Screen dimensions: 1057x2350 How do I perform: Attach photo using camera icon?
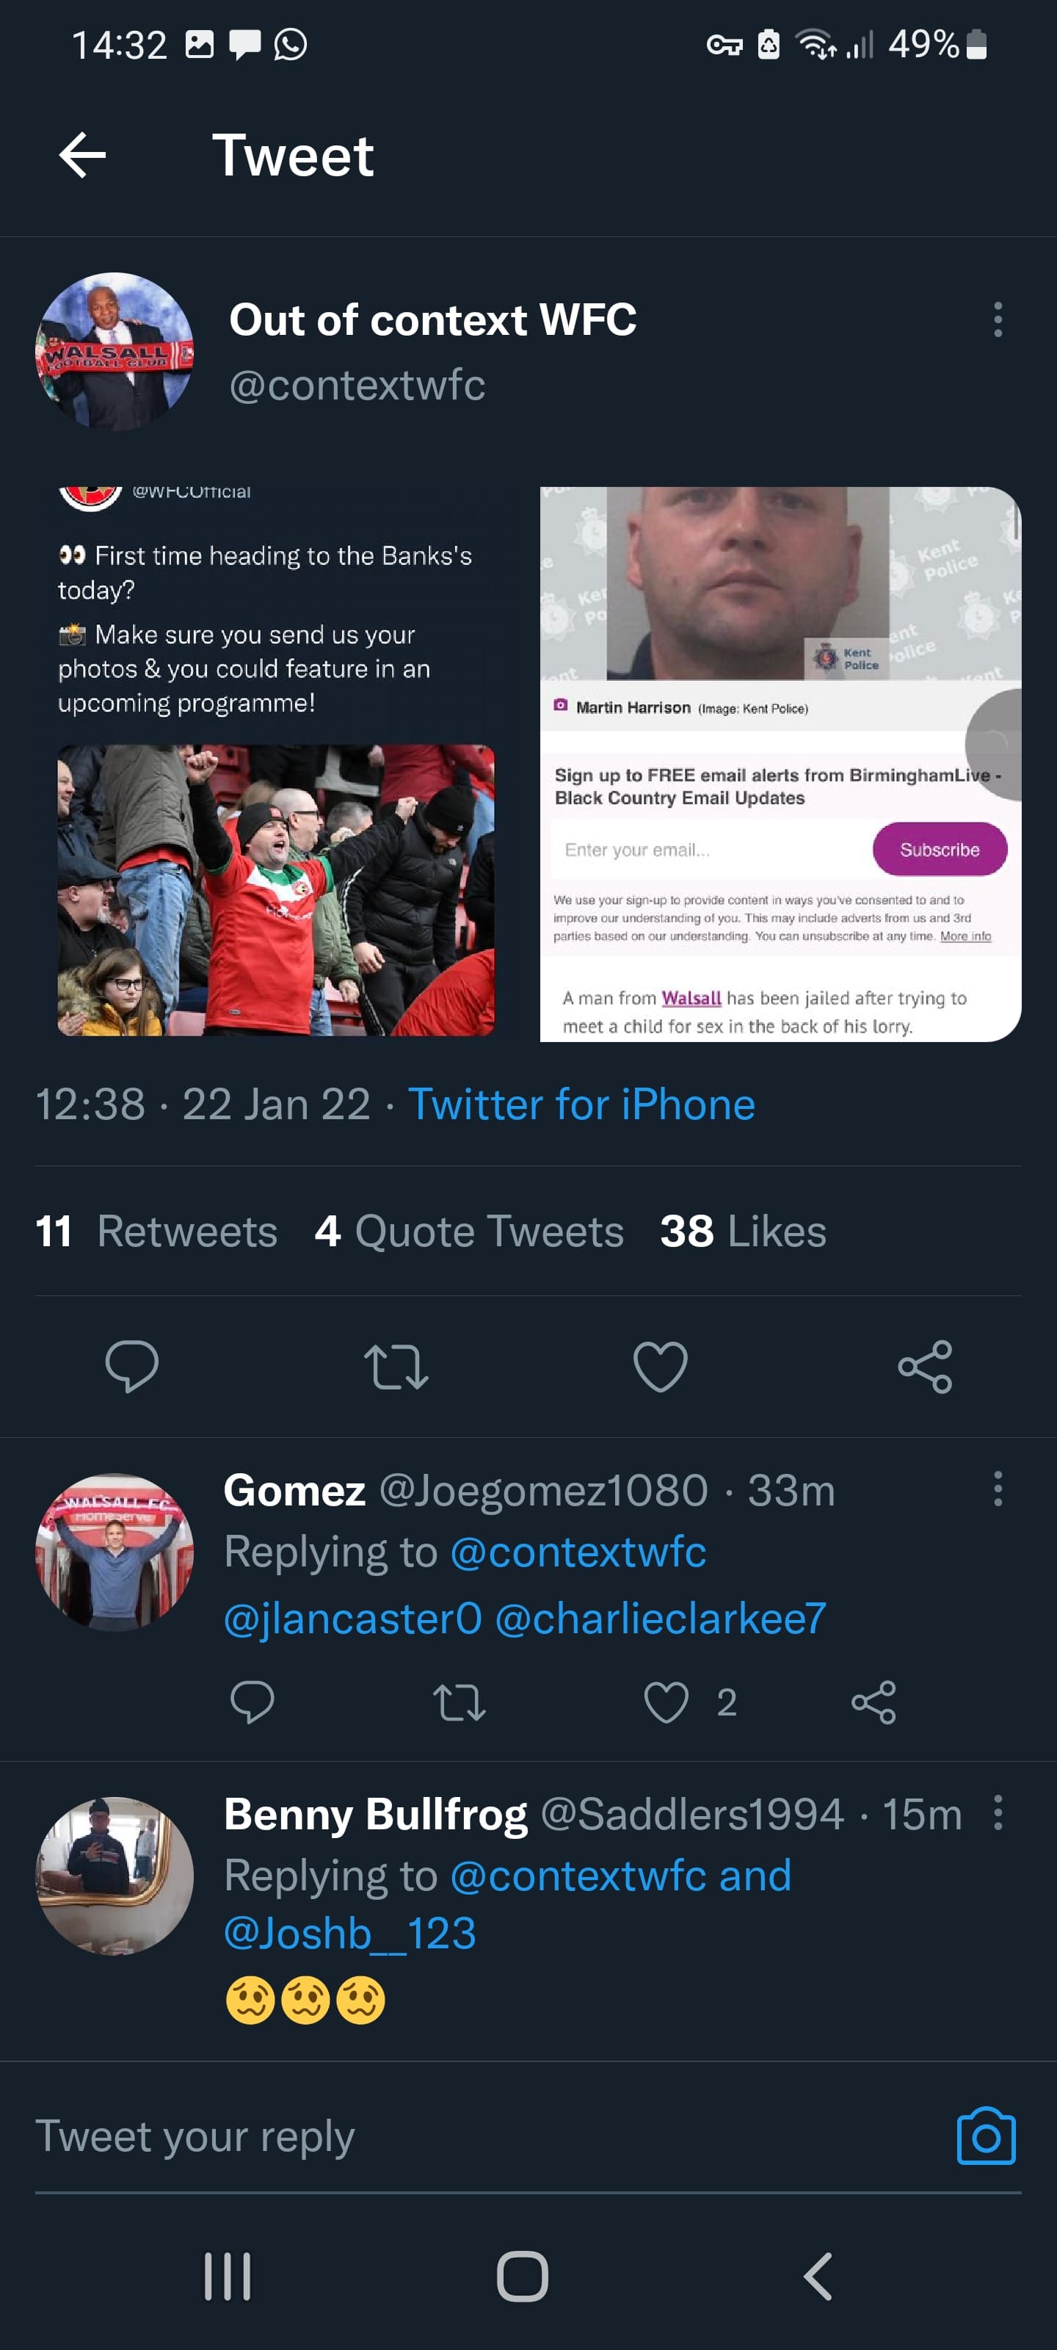(x=986, y=2136)
